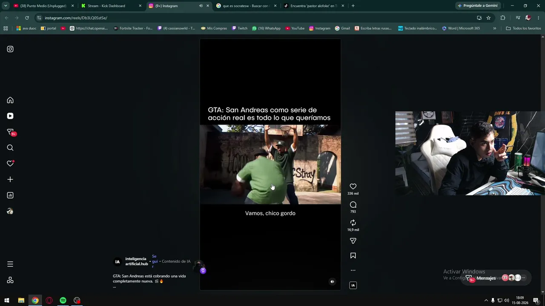545x306 pixels.
Task: Open File Explorer from the taskbar
Action: tap(21, 300)
